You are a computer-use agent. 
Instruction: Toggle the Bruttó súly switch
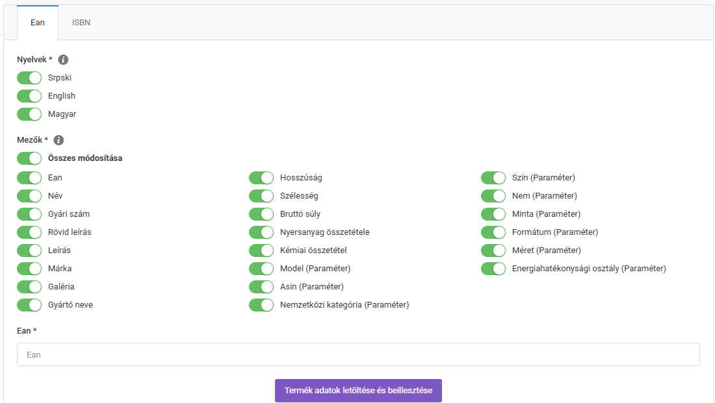click(261, 214)
